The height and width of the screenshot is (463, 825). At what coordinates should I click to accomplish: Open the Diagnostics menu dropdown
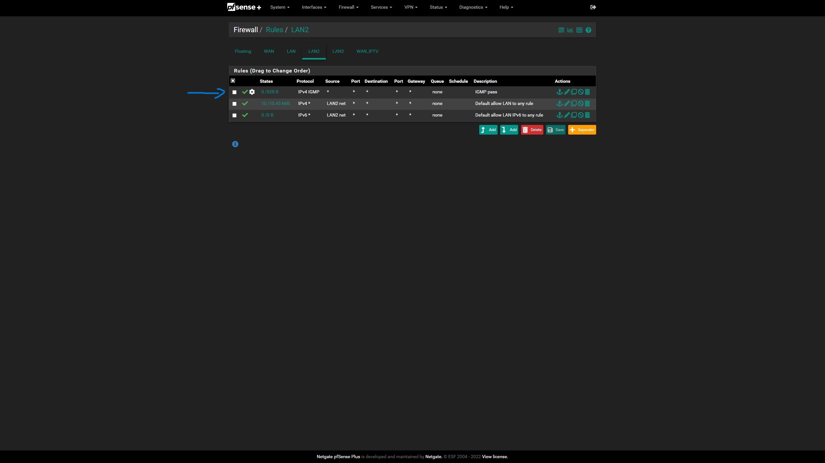coord(473,7)
